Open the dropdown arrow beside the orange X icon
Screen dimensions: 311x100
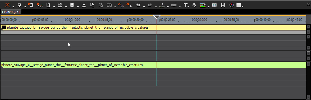click(x=13, y=7)
